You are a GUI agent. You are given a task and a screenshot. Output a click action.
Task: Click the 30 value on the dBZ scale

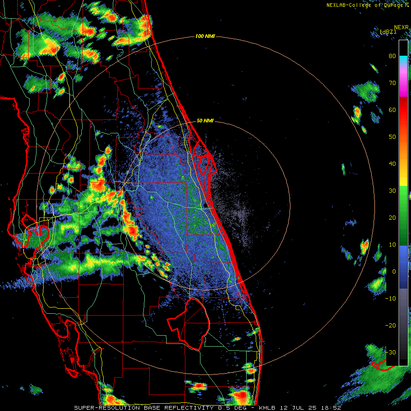[x=392, y=191]
